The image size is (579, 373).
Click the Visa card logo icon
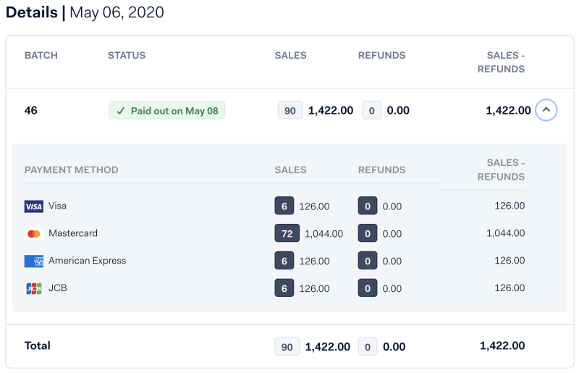pyautogui.click(x=33, y=206)
